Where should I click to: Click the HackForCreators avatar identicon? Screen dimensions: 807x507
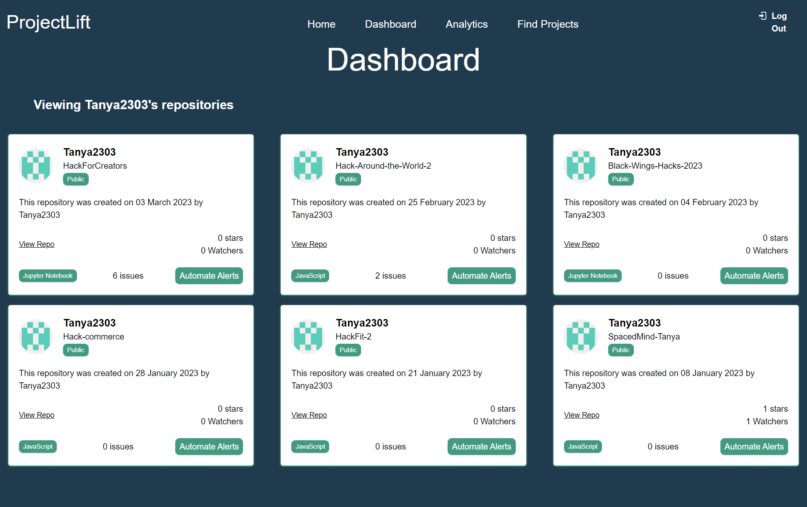[36, 165]
